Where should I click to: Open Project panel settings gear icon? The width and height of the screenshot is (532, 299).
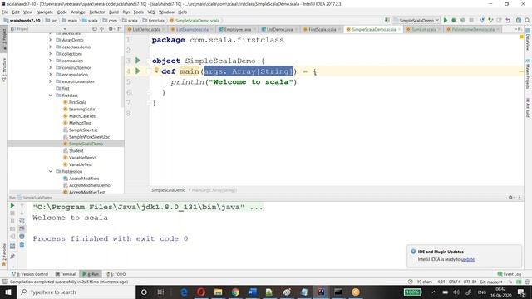(111, 29)
